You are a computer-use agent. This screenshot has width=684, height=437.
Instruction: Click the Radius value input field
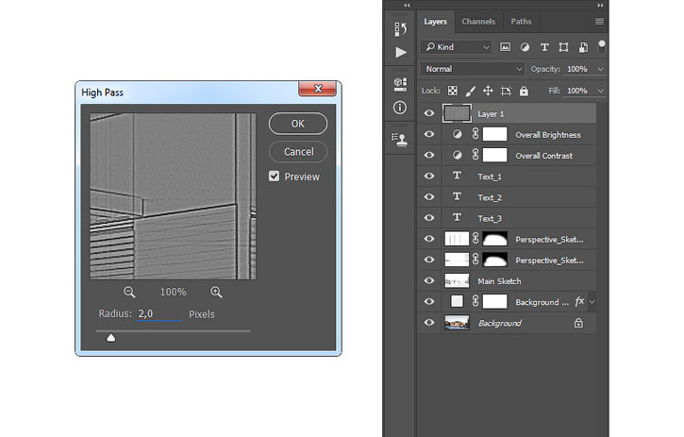(x=158, y=313)
